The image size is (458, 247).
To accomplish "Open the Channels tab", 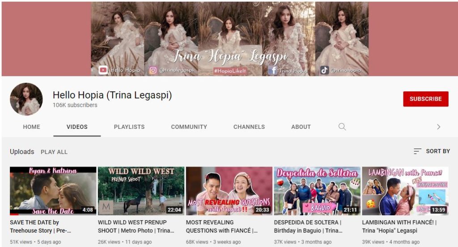I will tap(249, 127).
